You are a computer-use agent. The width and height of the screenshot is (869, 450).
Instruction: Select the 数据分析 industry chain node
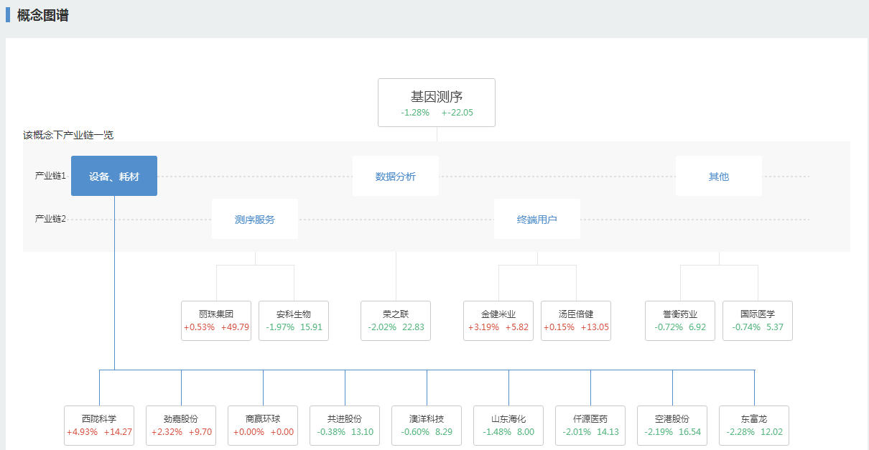396,176
